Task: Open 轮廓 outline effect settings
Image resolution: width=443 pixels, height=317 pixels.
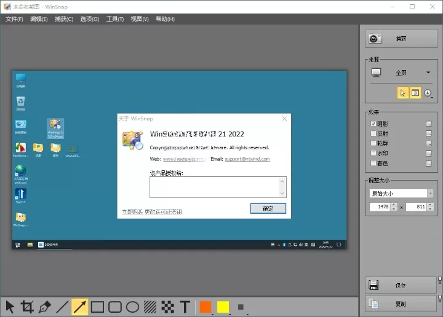Action: click(x=429, y=143)
